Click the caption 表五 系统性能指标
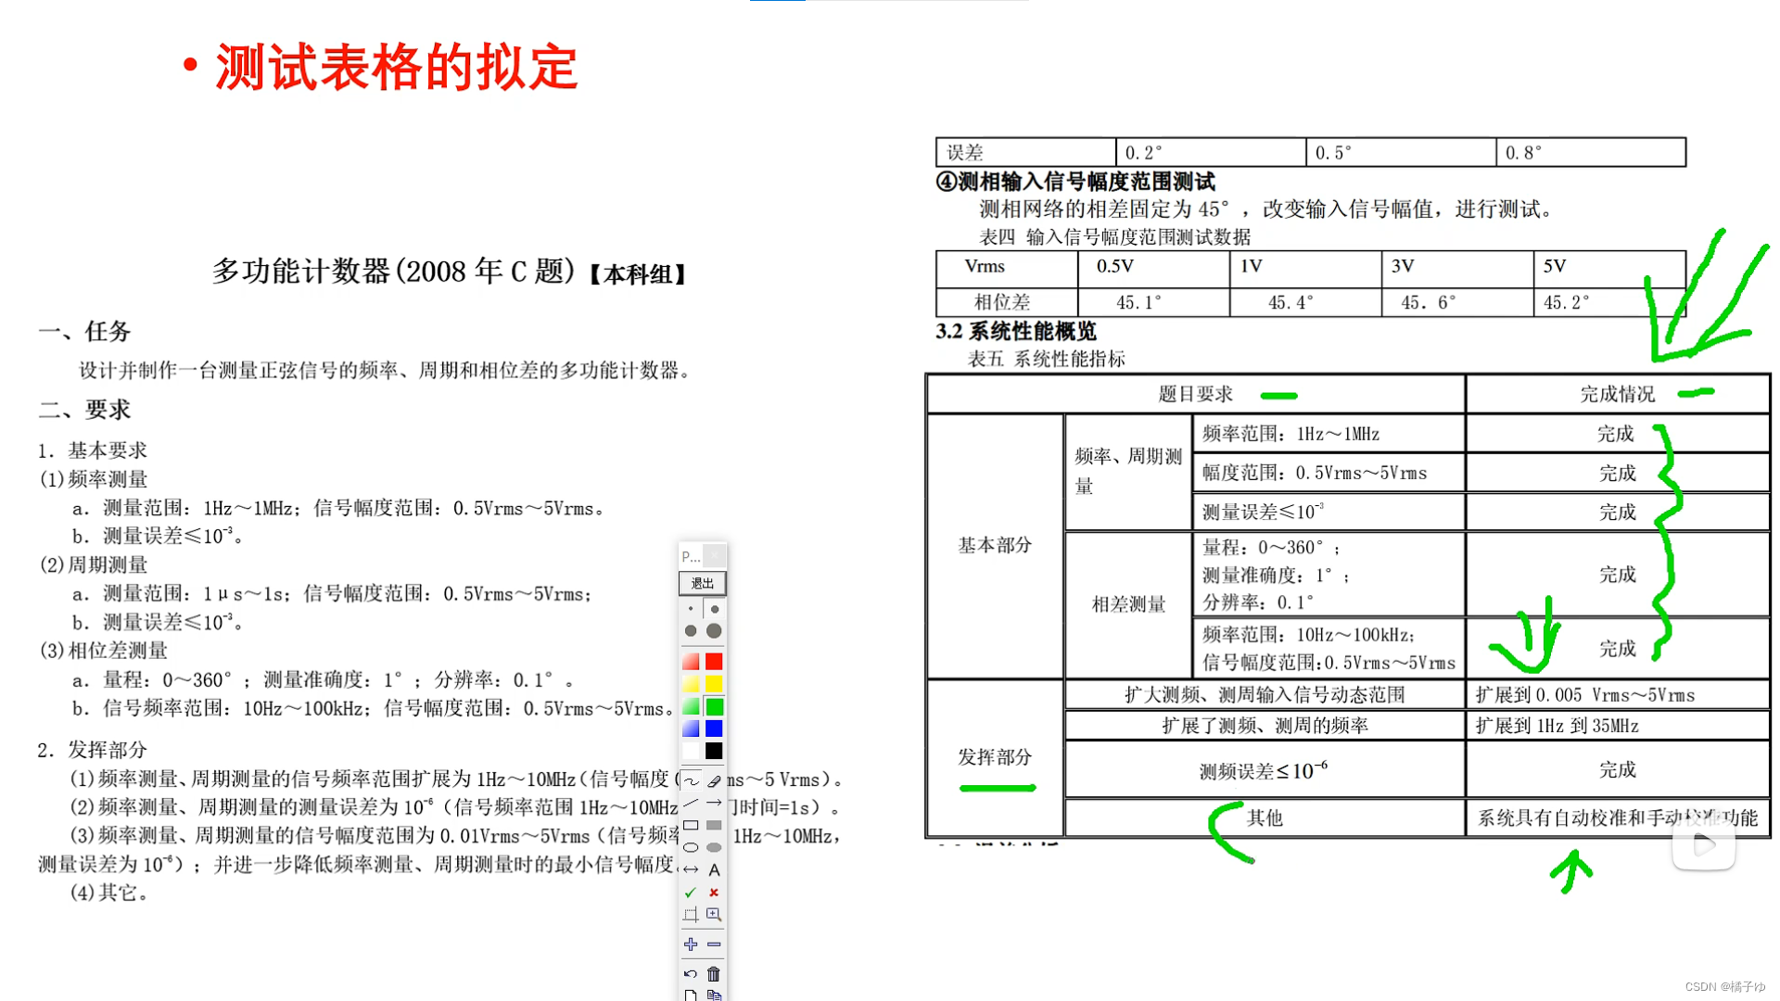This screenshot has width=1780, height=1001. click(x=1046, y=359)
